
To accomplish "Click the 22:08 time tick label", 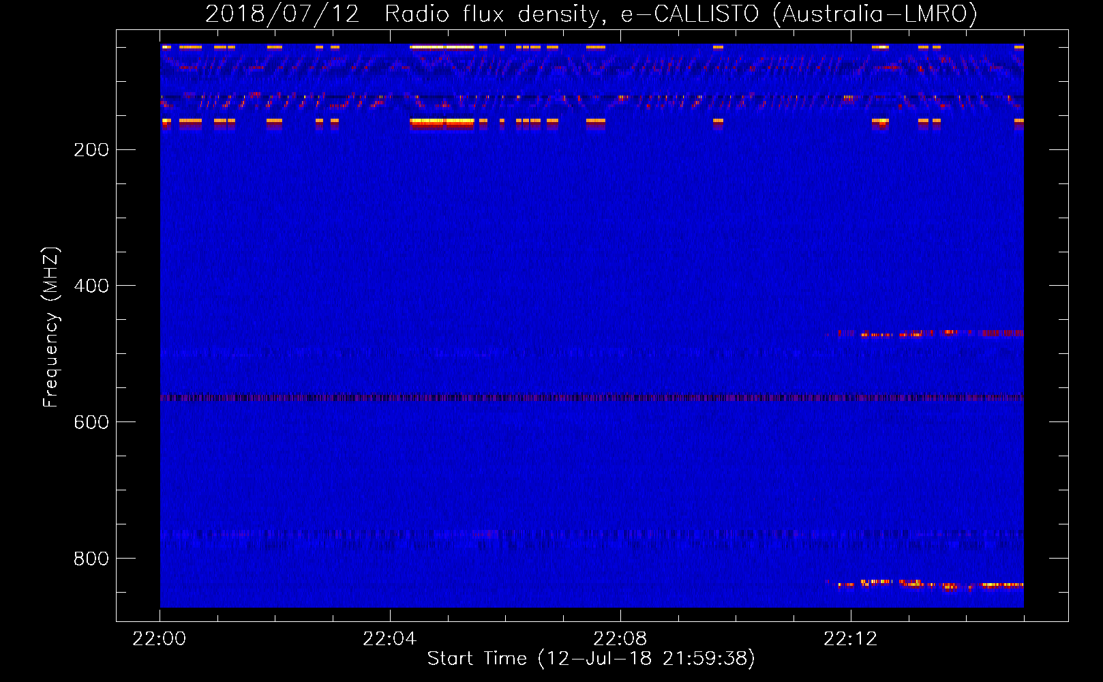I will [x=620, y=639].
